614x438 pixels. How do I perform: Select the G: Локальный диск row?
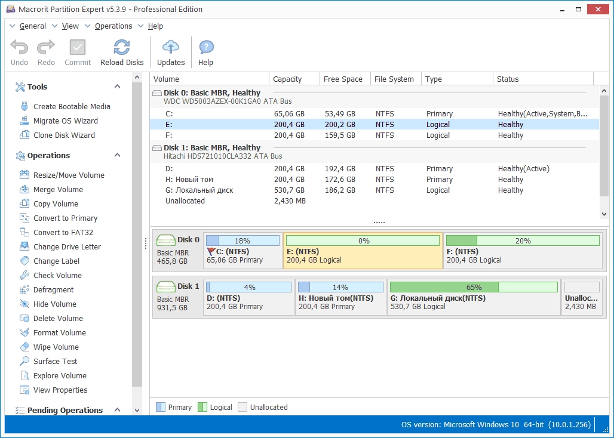click(x=374, y=190)
